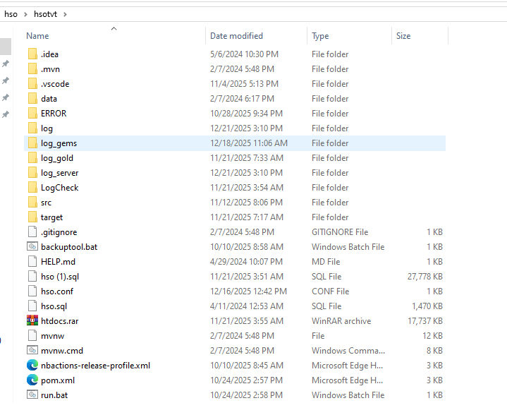Select the LogCheck folder name
This screenshot has height=415, width=507.
click(x=59, y=188)
